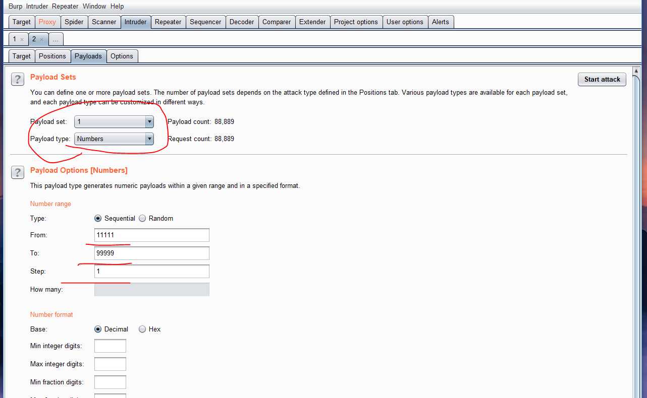Click the From field containing 11111
647x398 pixels.
[152, 235]
